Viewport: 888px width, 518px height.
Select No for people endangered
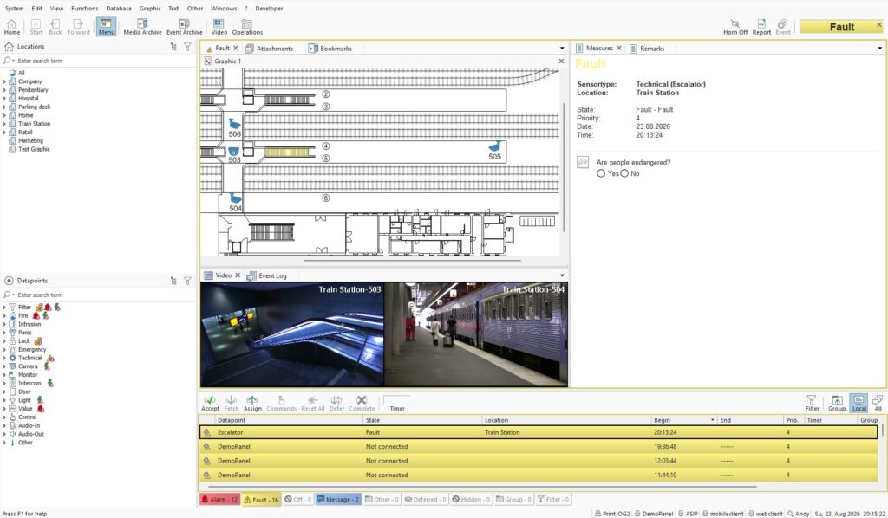pos(624,173)
